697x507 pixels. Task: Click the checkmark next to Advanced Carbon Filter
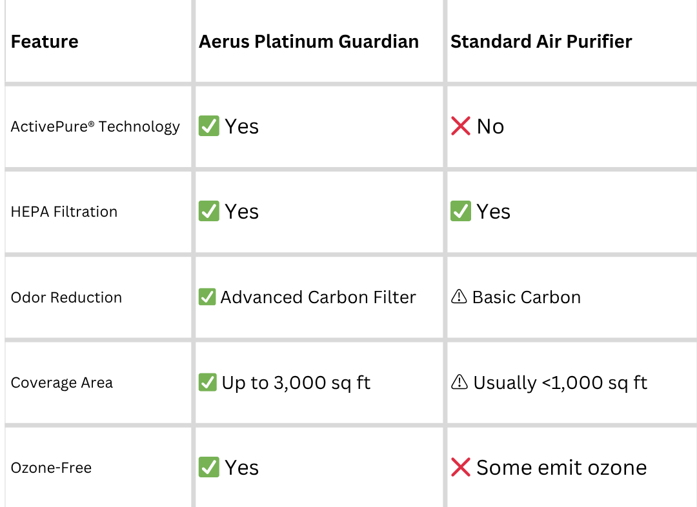tap(207, 297)
